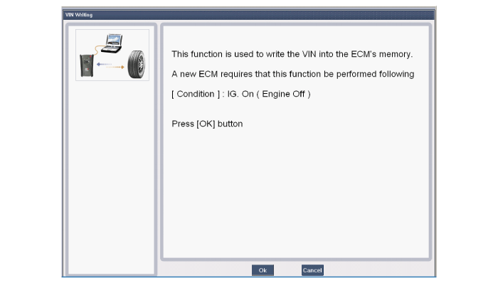Click the orange right-pointing arrow
The width and height of the screenshot is (498, 283).
(x=115, y=68)
